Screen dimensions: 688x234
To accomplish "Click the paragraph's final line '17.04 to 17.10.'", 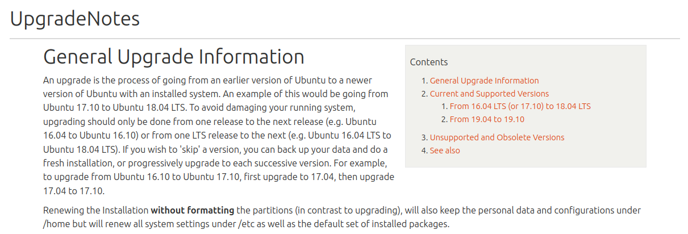I will [x=74, y=190].
